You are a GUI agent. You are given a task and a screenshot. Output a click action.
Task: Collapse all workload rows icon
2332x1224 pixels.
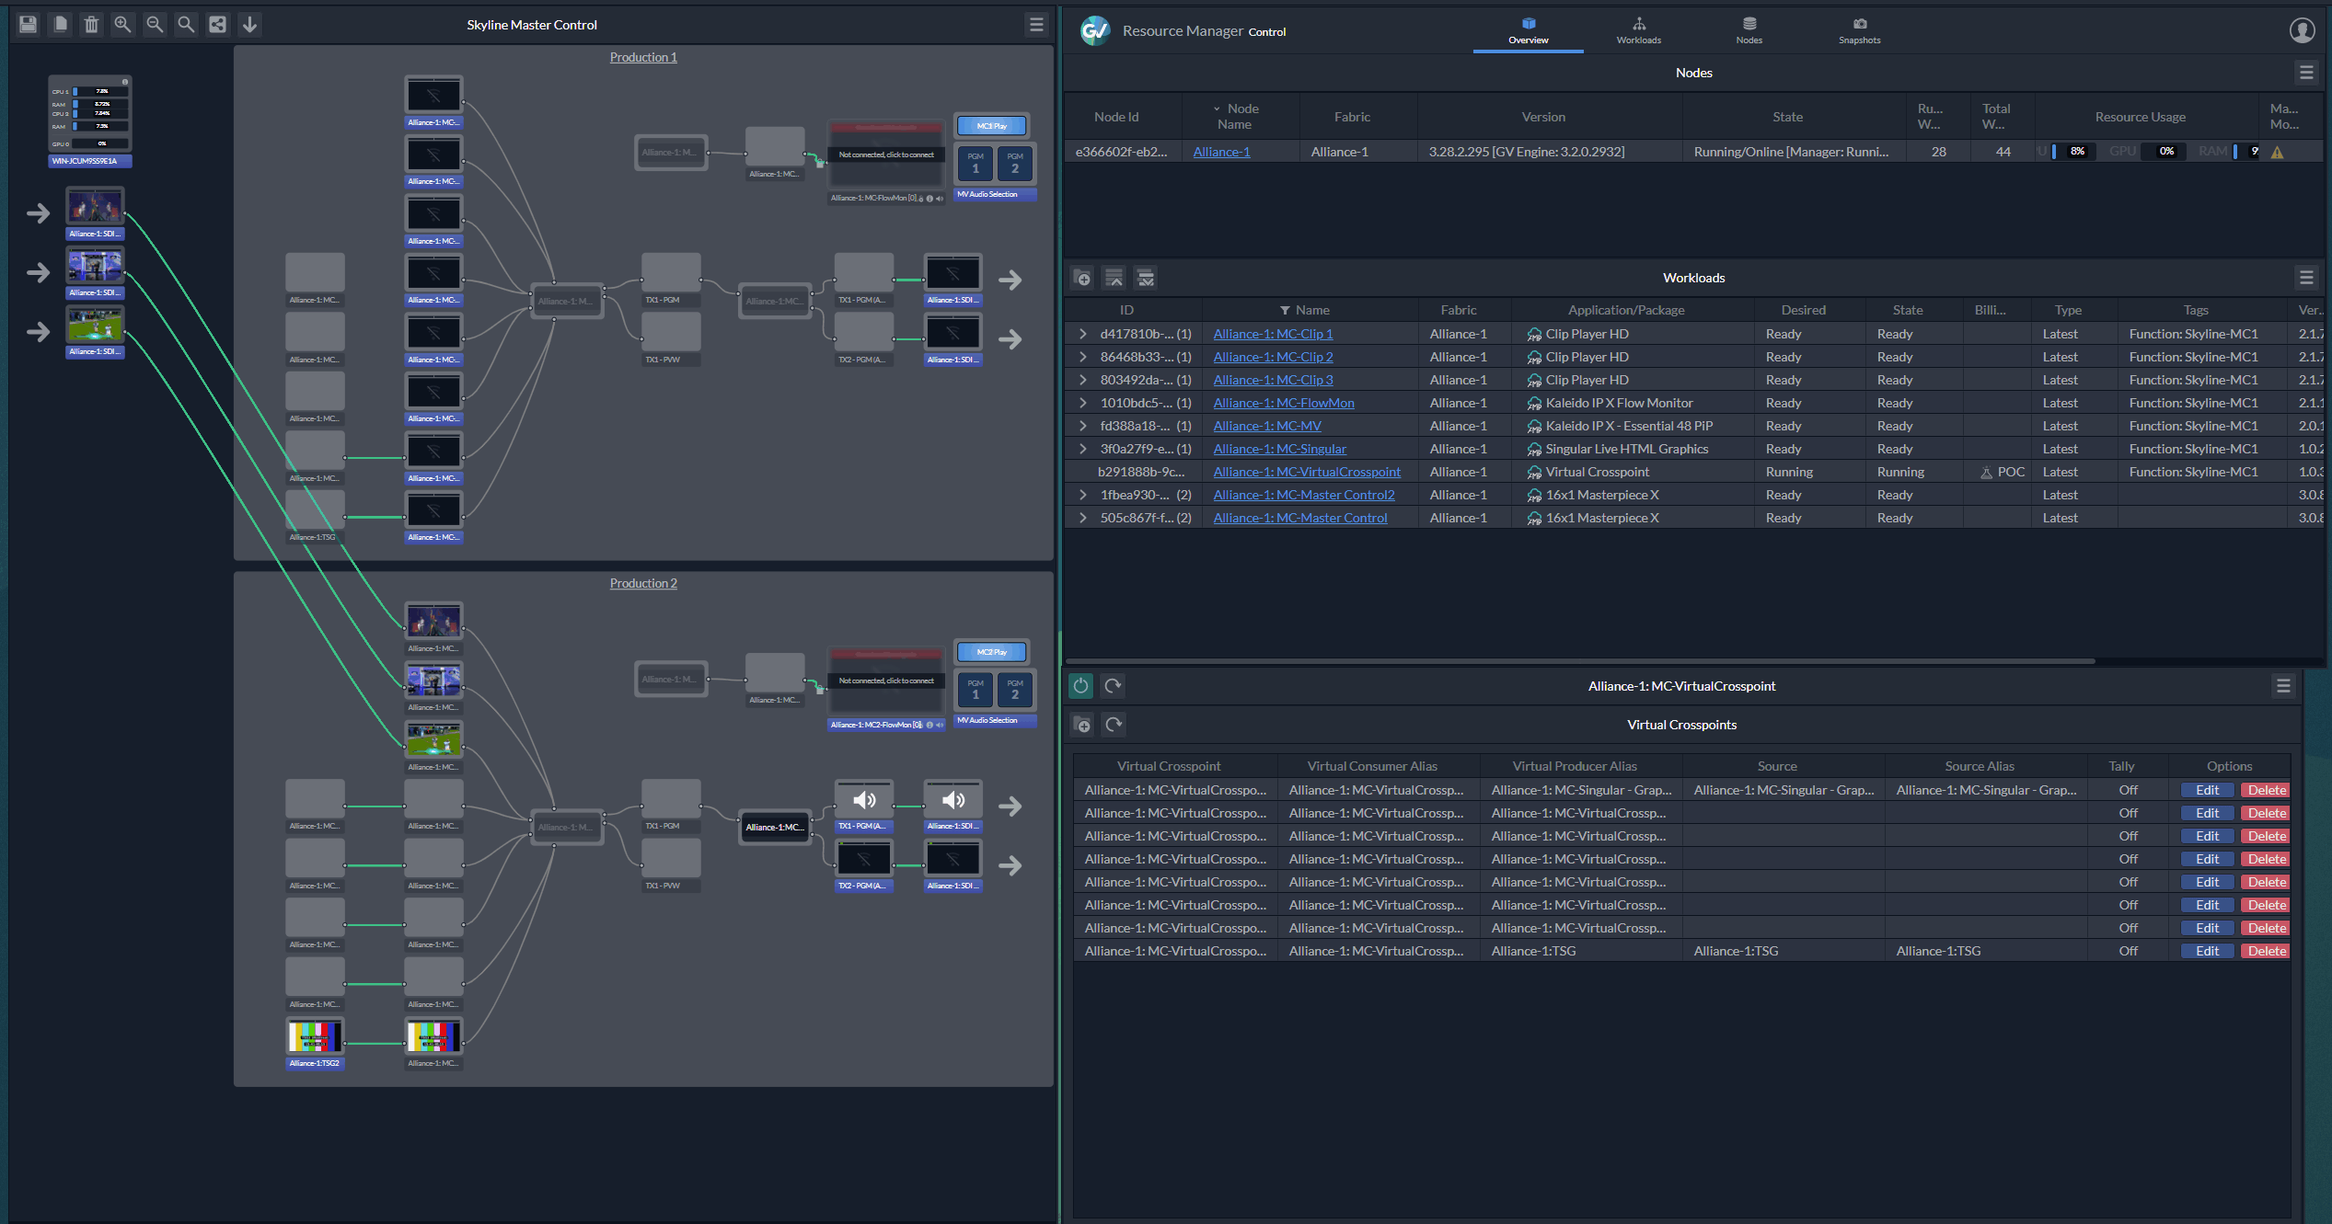click(x=1114, y=278)
